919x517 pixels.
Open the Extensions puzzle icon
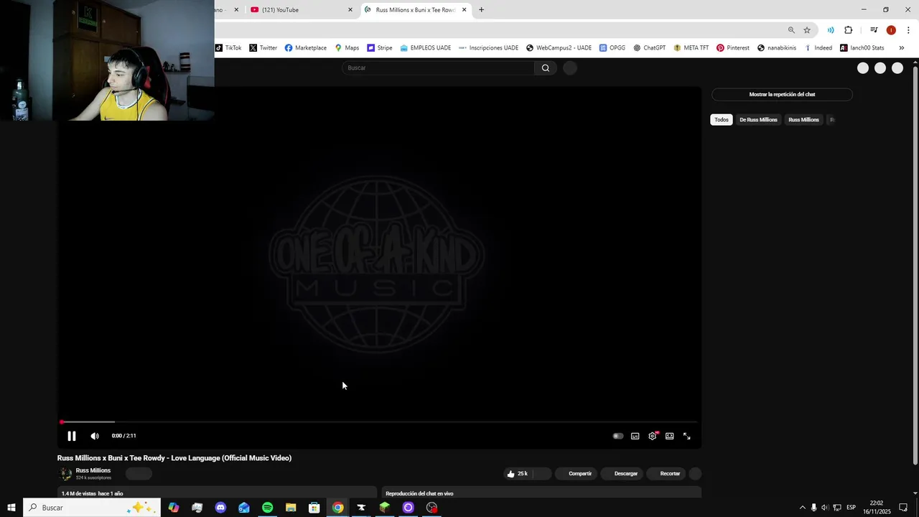click(x=849, y=30)
